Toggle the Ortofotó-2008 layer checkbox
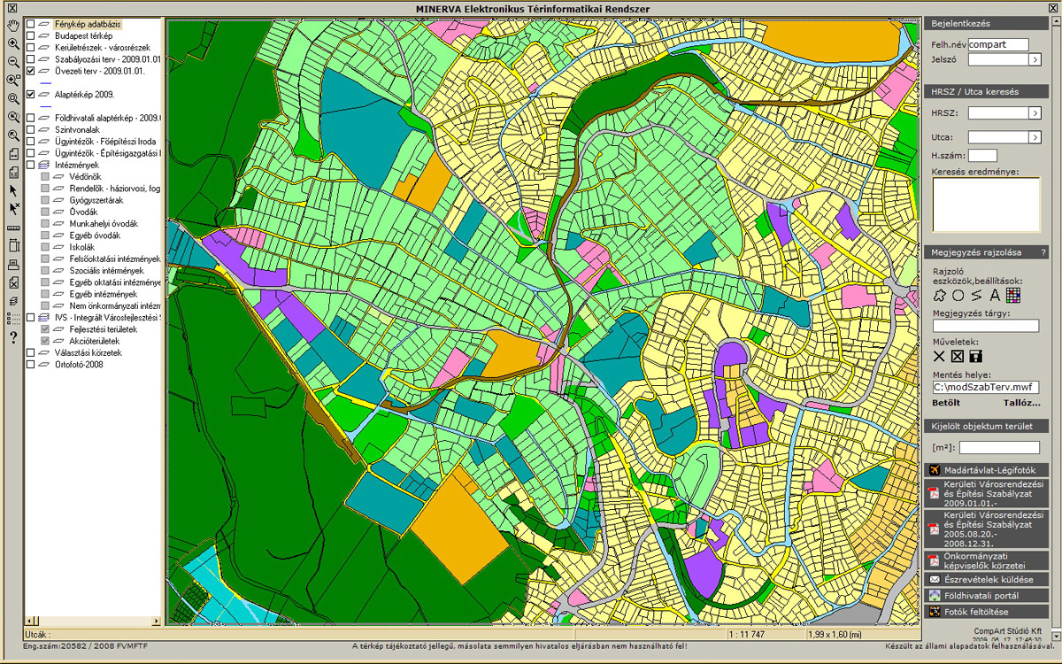 [31, 364]
